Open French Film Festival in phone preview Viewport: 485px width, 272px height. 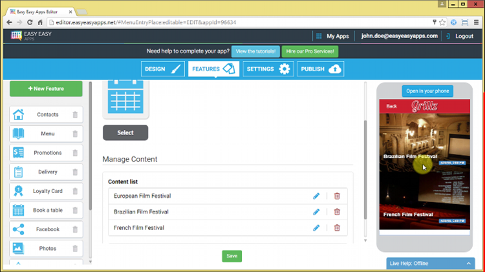point(424,200)
